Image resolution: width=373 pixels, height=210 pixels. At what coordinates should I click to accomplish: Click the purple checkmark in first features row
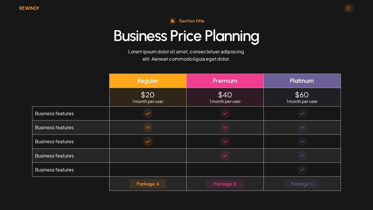302,113
